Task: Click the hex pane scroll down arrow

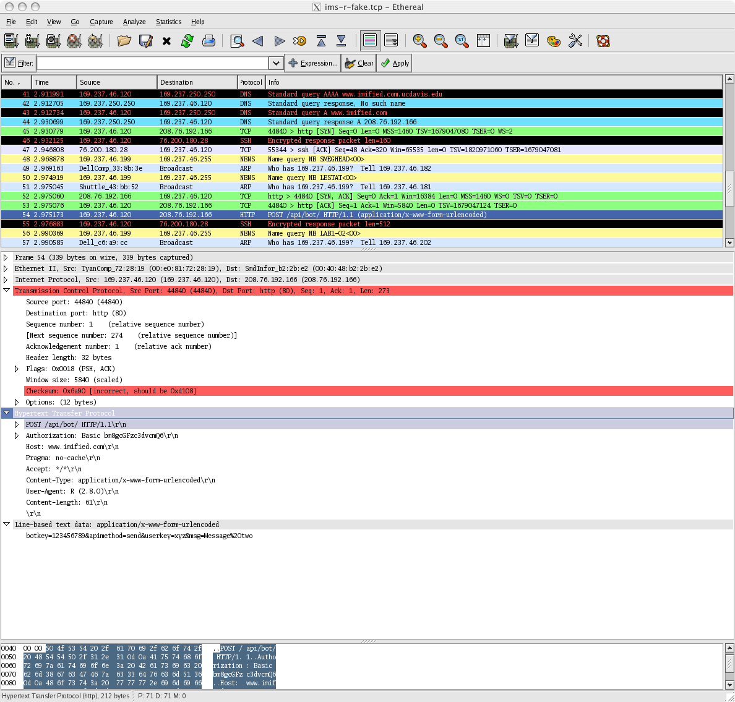Action: tap(729, 685)
